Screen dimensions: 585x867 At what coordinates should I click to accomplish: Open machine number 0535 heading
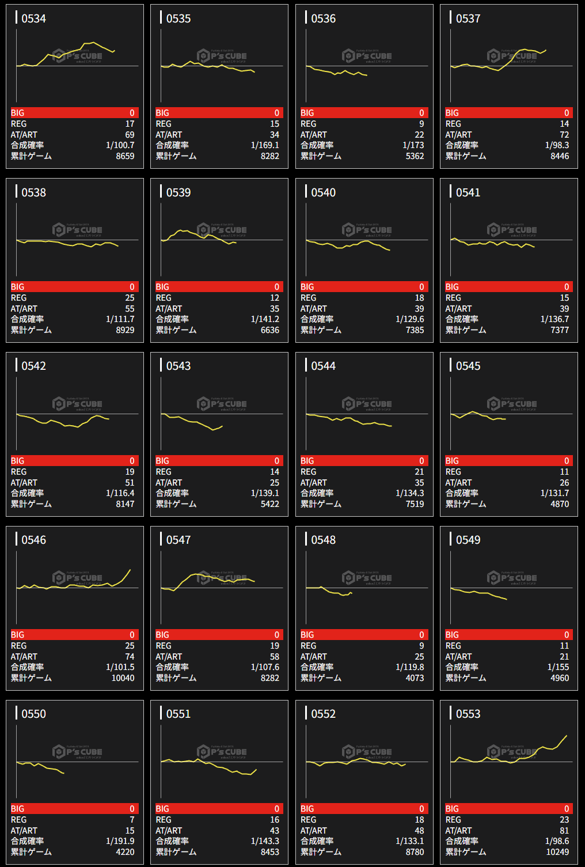pyautogui.click(x=178, y=18)
